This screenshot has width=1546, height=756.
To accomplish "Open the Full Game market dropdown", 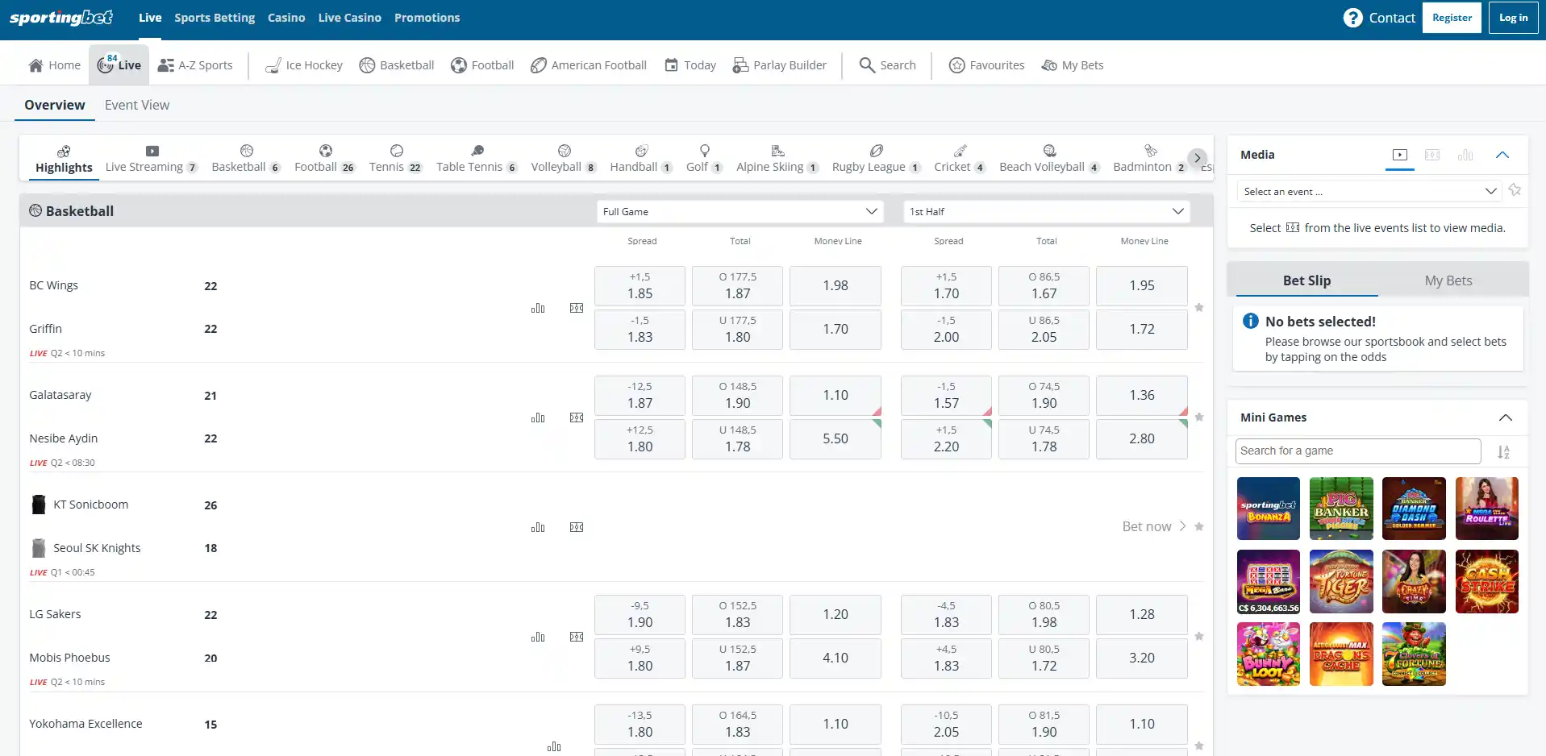I will 740,212.
